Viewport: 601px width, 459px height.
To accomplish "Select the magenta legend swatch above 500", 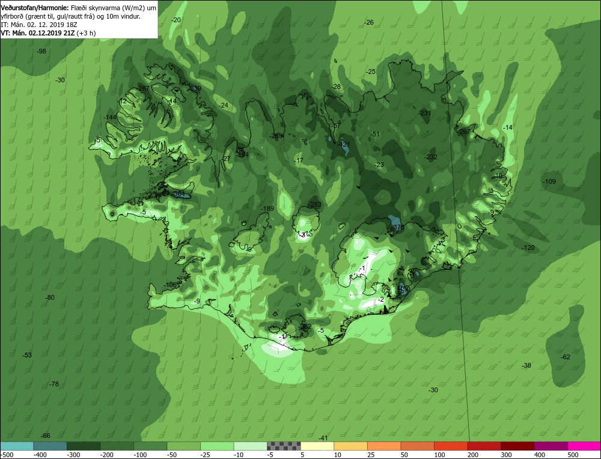I will [584, 446].
